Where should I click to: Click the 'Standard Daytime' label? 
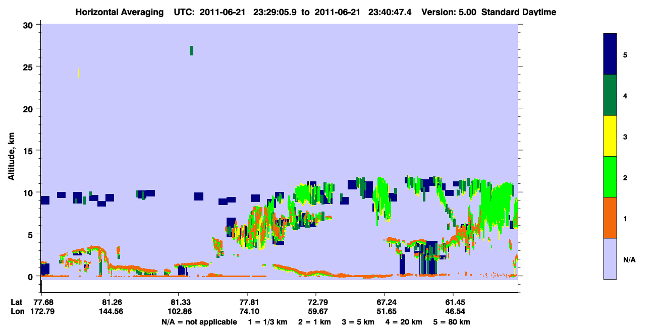pyautogui.click(x=519, y=12)
